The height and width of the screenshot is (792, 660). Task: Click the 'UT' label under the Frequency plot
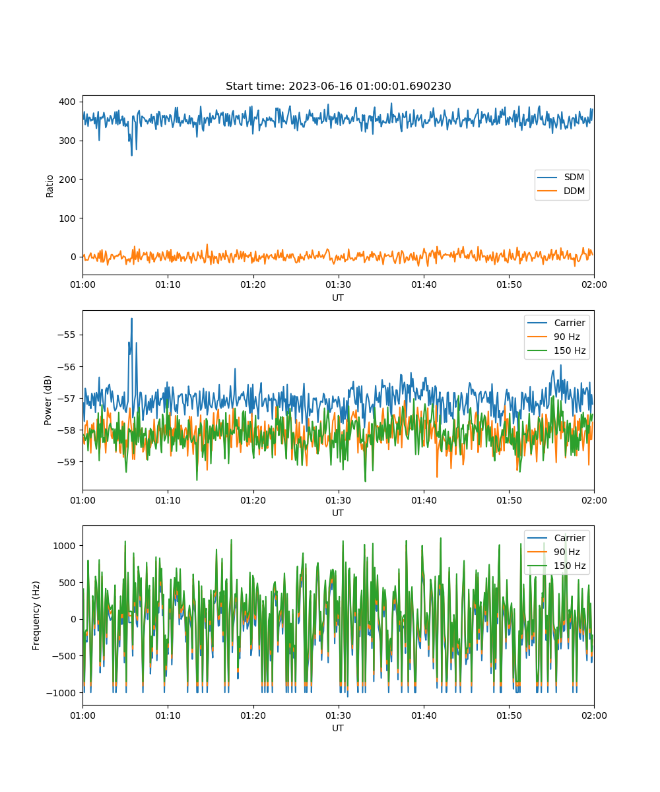tap(338, 728)
